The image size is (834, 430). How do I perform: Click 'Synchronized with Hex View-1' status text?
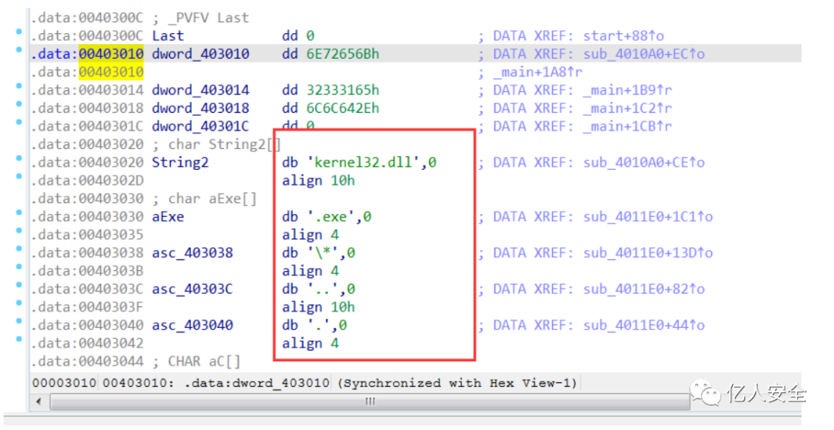[457, 383]
